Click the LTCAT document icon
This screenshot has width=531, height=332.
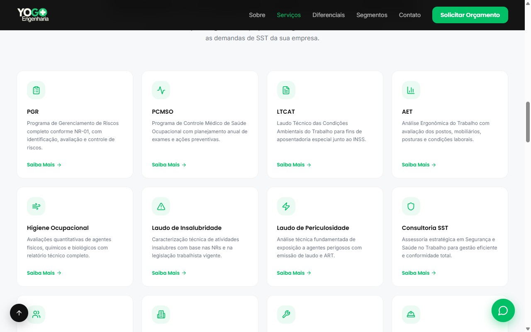click(286, 90)
